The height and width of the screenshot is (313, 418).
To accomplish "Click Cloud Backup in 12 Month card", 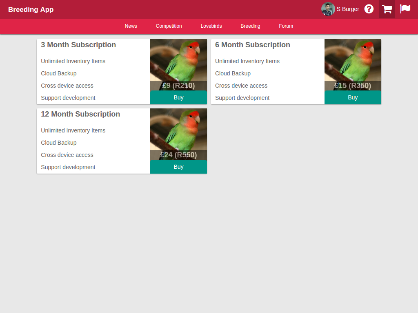I will [59, 143].
